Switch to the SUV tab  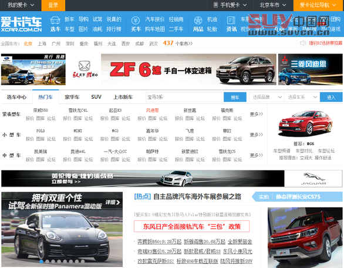pos(96,97)
